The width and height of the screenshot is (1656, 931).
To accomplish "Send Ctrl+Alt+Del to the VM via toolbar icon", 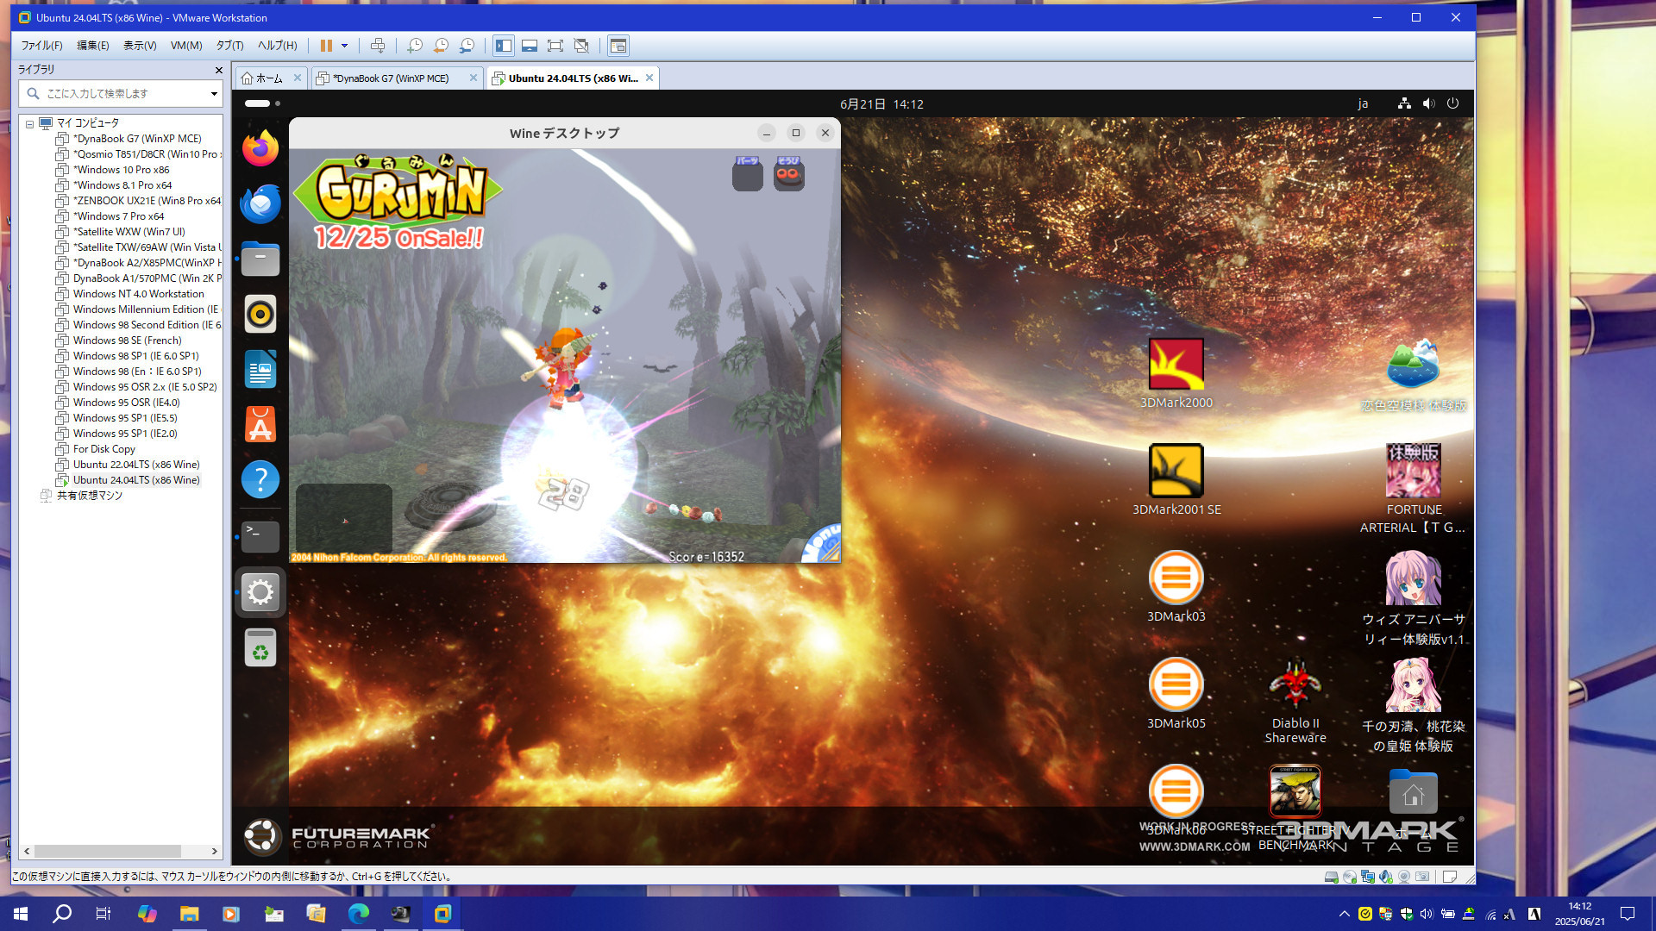I will coord(378,46).
